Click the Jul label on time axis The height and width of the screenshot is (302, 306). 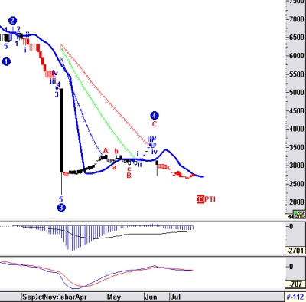(175, 297)
